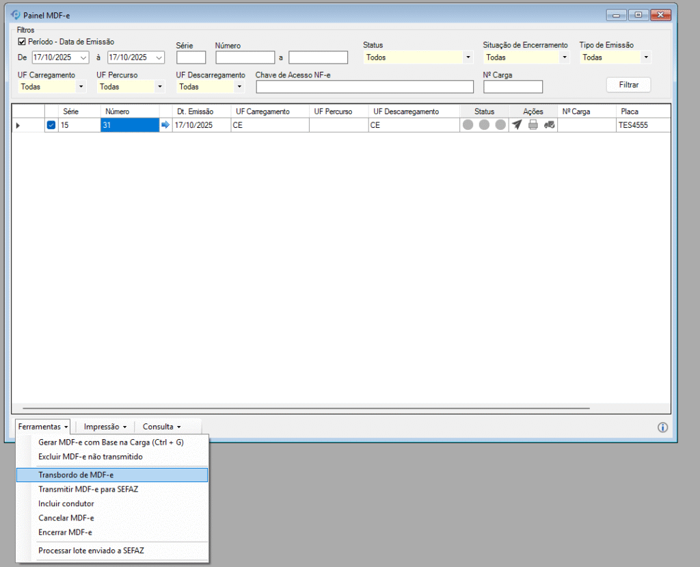Screen dimensions: 700x567
Task: Expand Situação de Encerramento dropdown
Action: 565,57
